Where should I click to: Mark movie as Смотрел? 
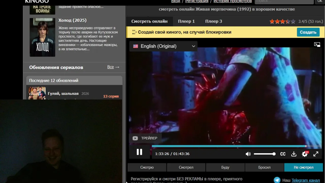tap(186, 167)
